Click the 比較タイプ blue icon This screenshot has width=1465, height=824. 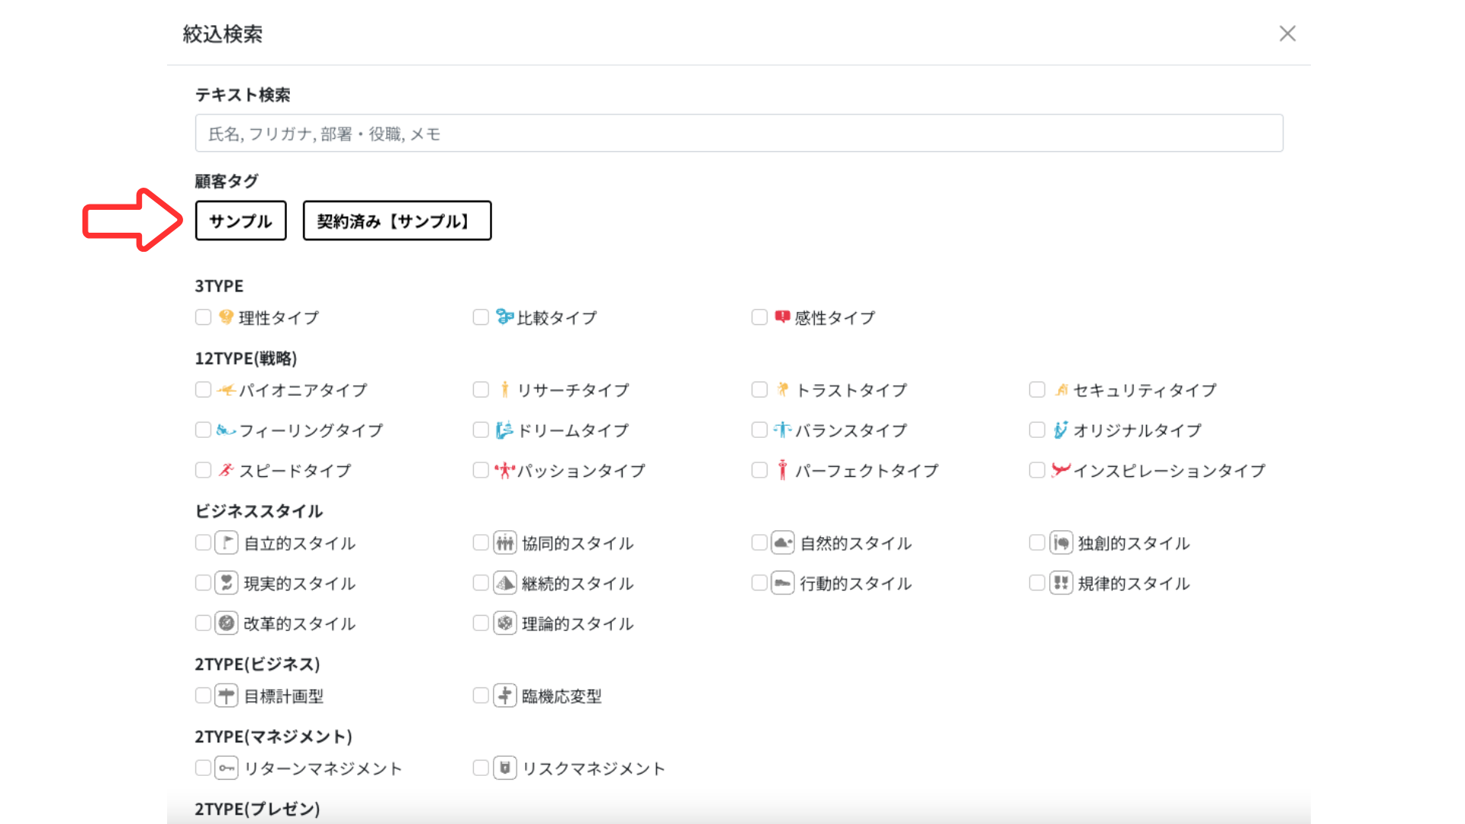[504, 317]
